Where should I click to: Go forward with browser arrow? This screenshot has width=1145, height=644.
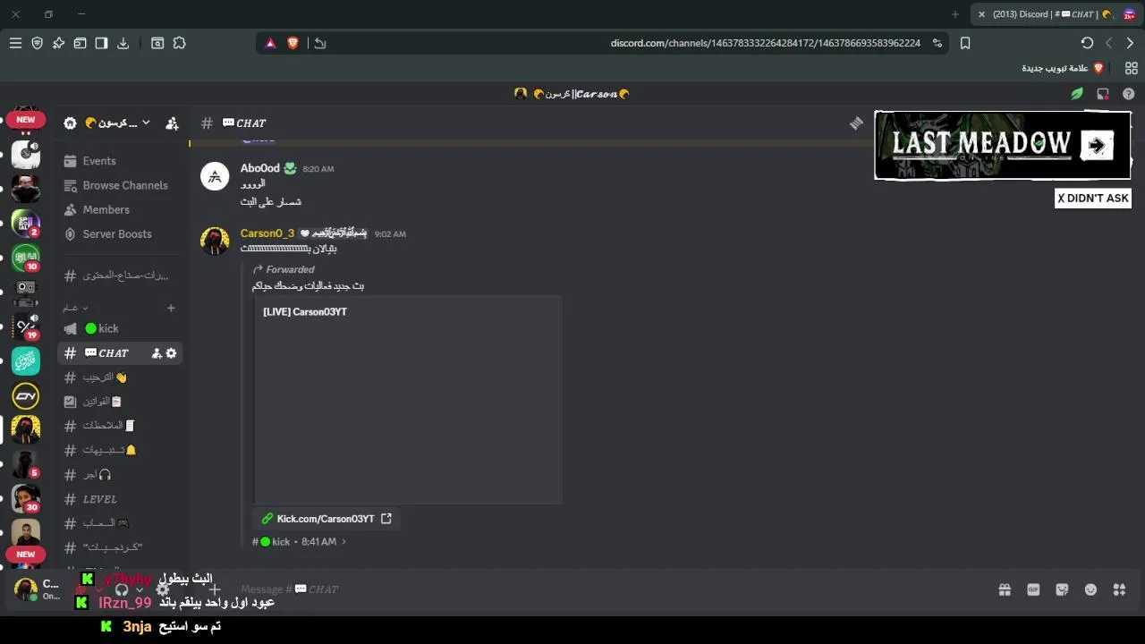(1130, 43)
